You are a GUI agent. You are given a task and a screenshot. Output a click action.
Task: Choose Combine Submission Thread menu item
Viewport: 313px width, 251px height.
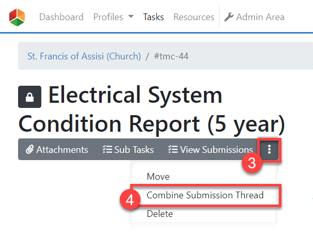205,195
